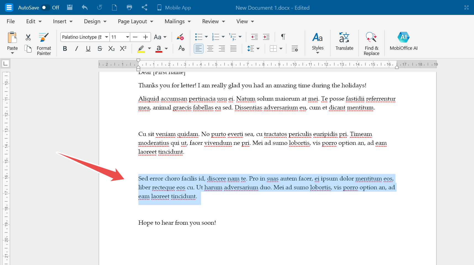Click the Translate button
Image resolution: width=474 pixels, height=265 pixels.
coord(344,42)
